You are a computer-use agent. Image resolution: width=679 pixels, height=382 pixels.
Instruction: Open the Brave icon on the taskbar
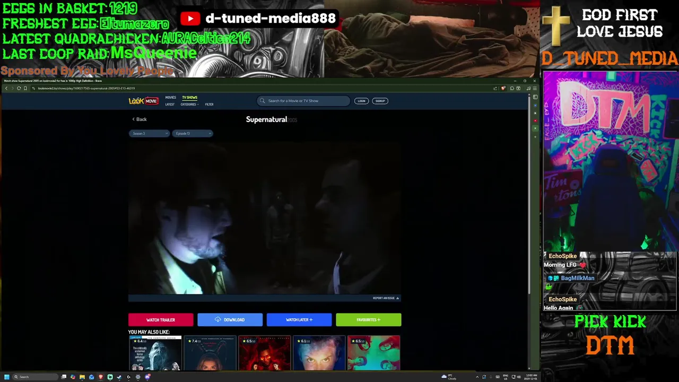[101, 377]
